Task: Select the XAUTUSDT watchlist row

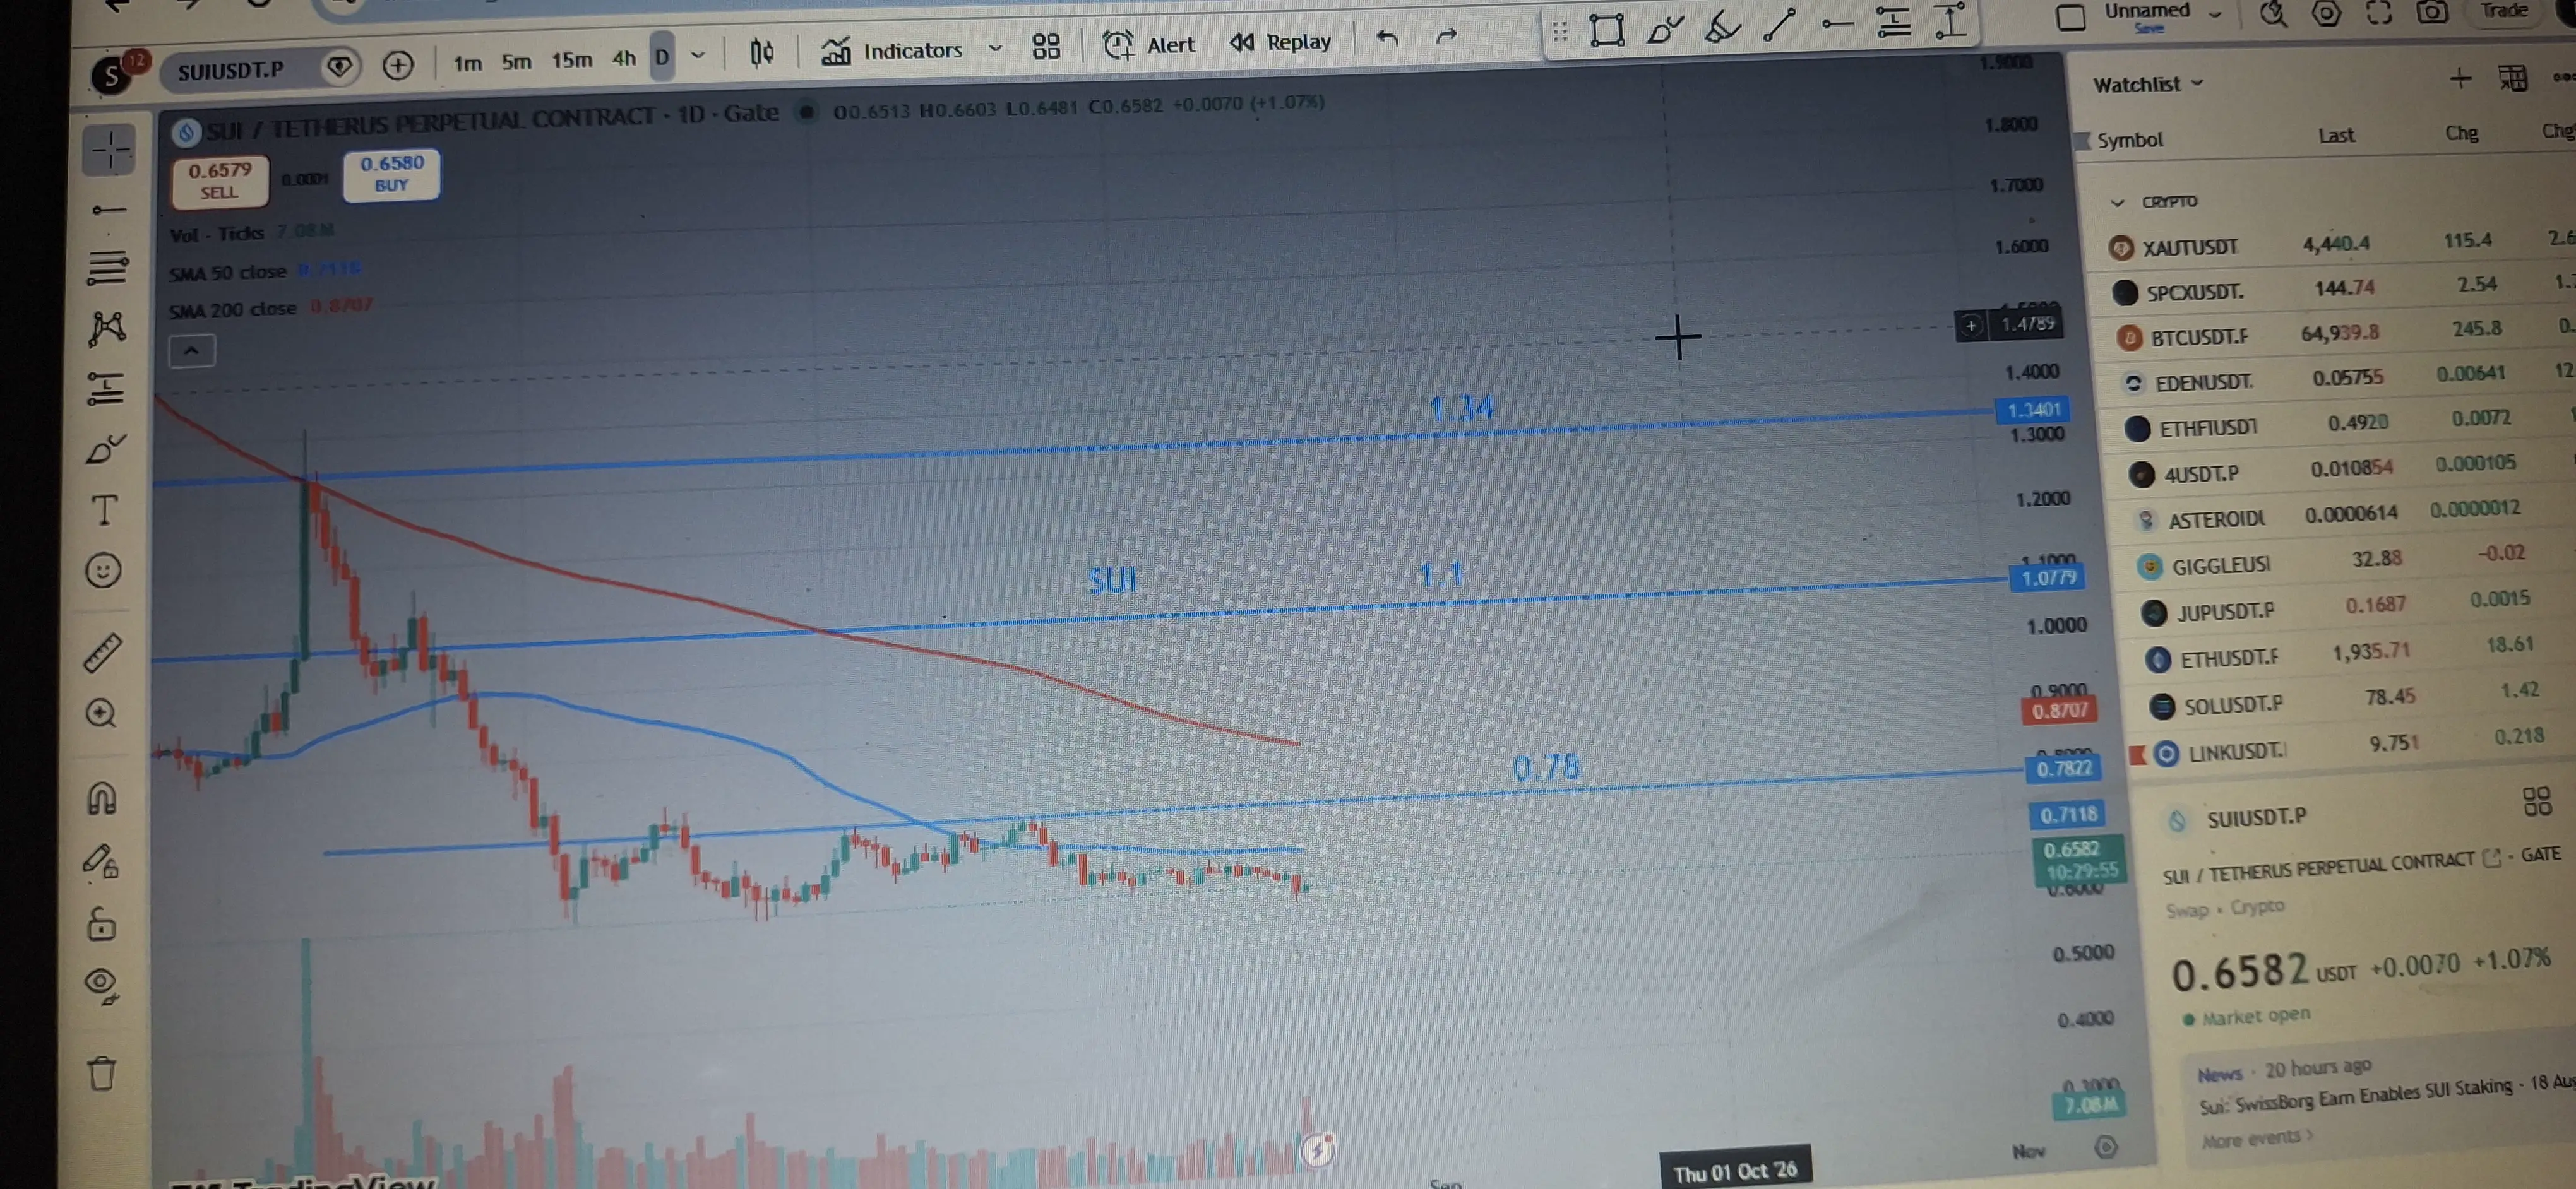Action: (x=2335, y=245)
